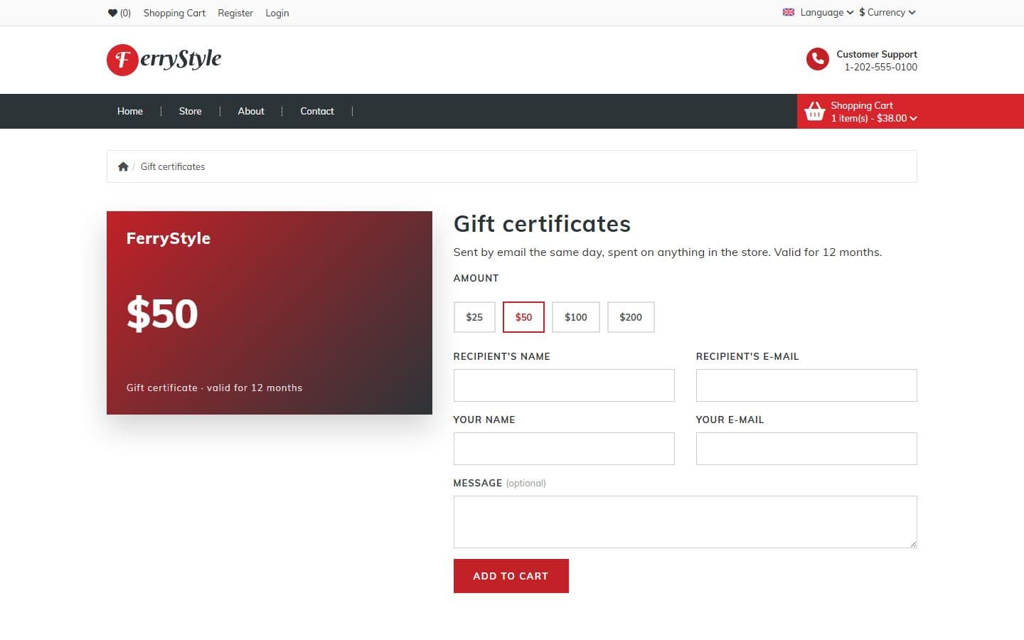The image size is (1024, 640).
Task: Open the Language dropdown
Action: click(x=826, y=12)
